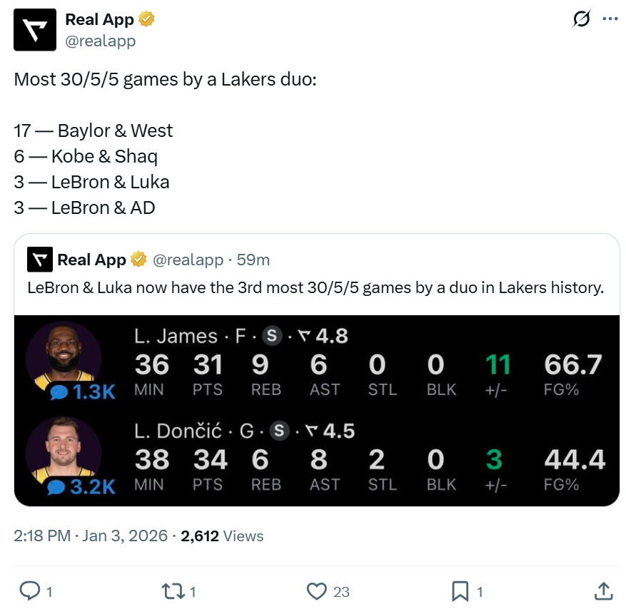Open LeBron James' 1.3K comments bubble
This screenshot has width=626, height=609.
tap(84, 391)
